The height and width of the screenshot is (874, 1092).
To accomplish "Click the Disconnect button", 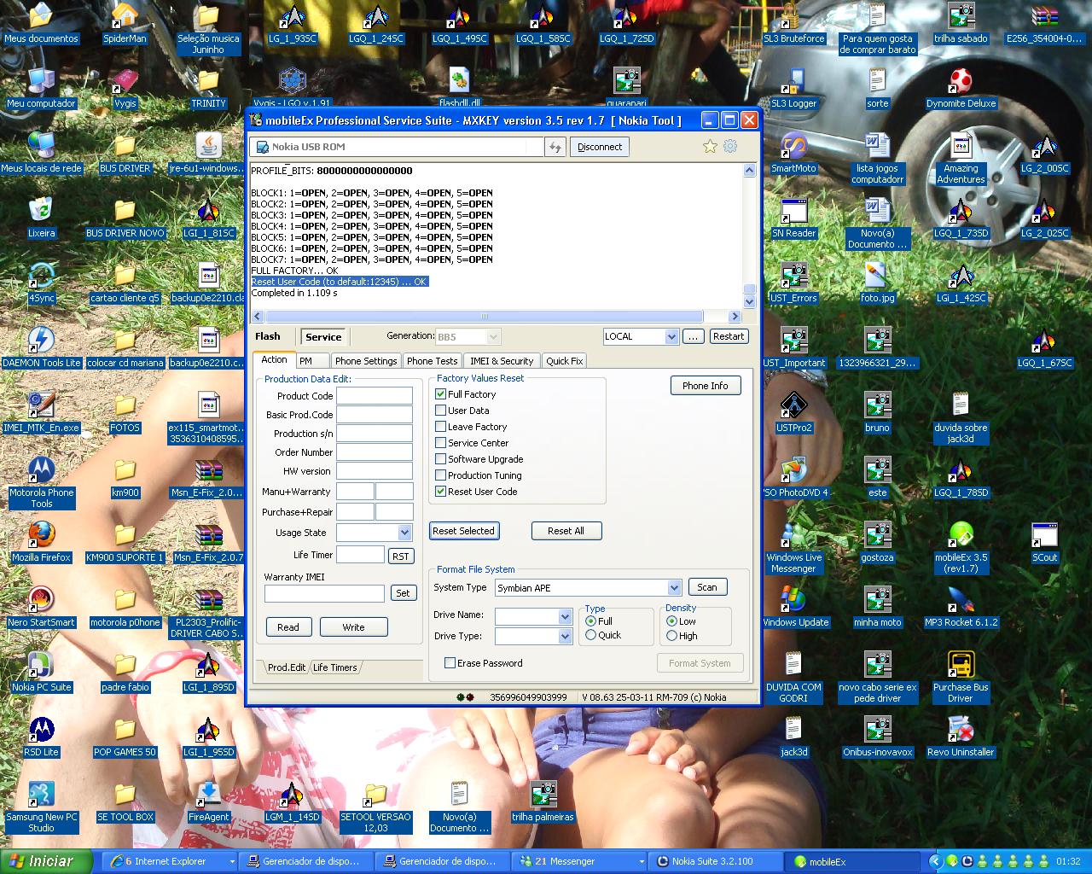I will (x=600, y=147).
